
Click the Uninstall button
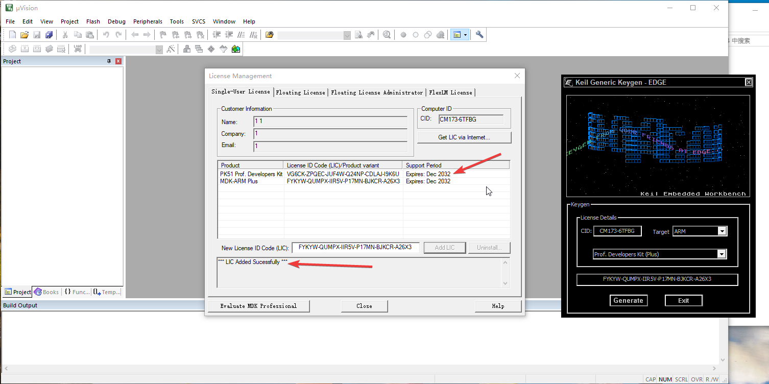(x=489, y=248)
